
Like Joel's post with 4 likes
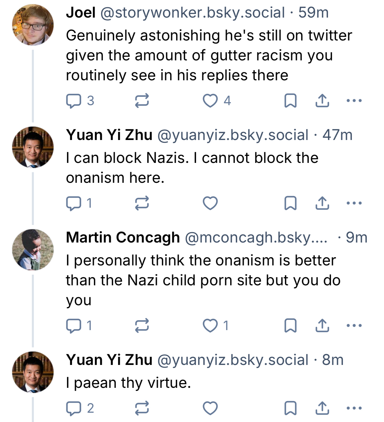click(x=210, y=101)
